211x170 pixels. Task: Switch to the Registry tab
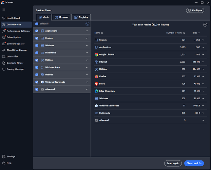click(81, 17)
